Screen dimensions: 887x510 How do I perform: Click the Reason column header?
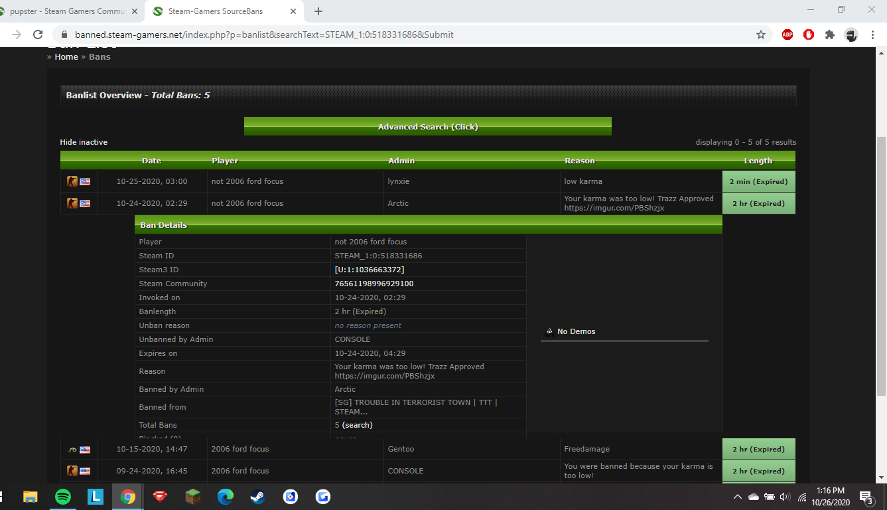click(x=580, y=161)
